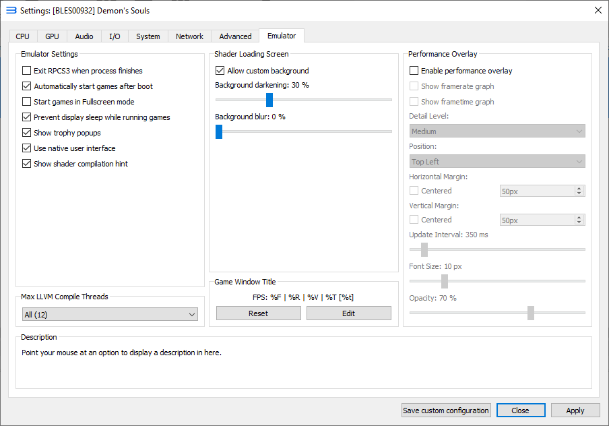Click the RPCS3 logo icon in title bar
This screenshot has width=609, height=426.
pyautogui.click(x=11, y=10)
